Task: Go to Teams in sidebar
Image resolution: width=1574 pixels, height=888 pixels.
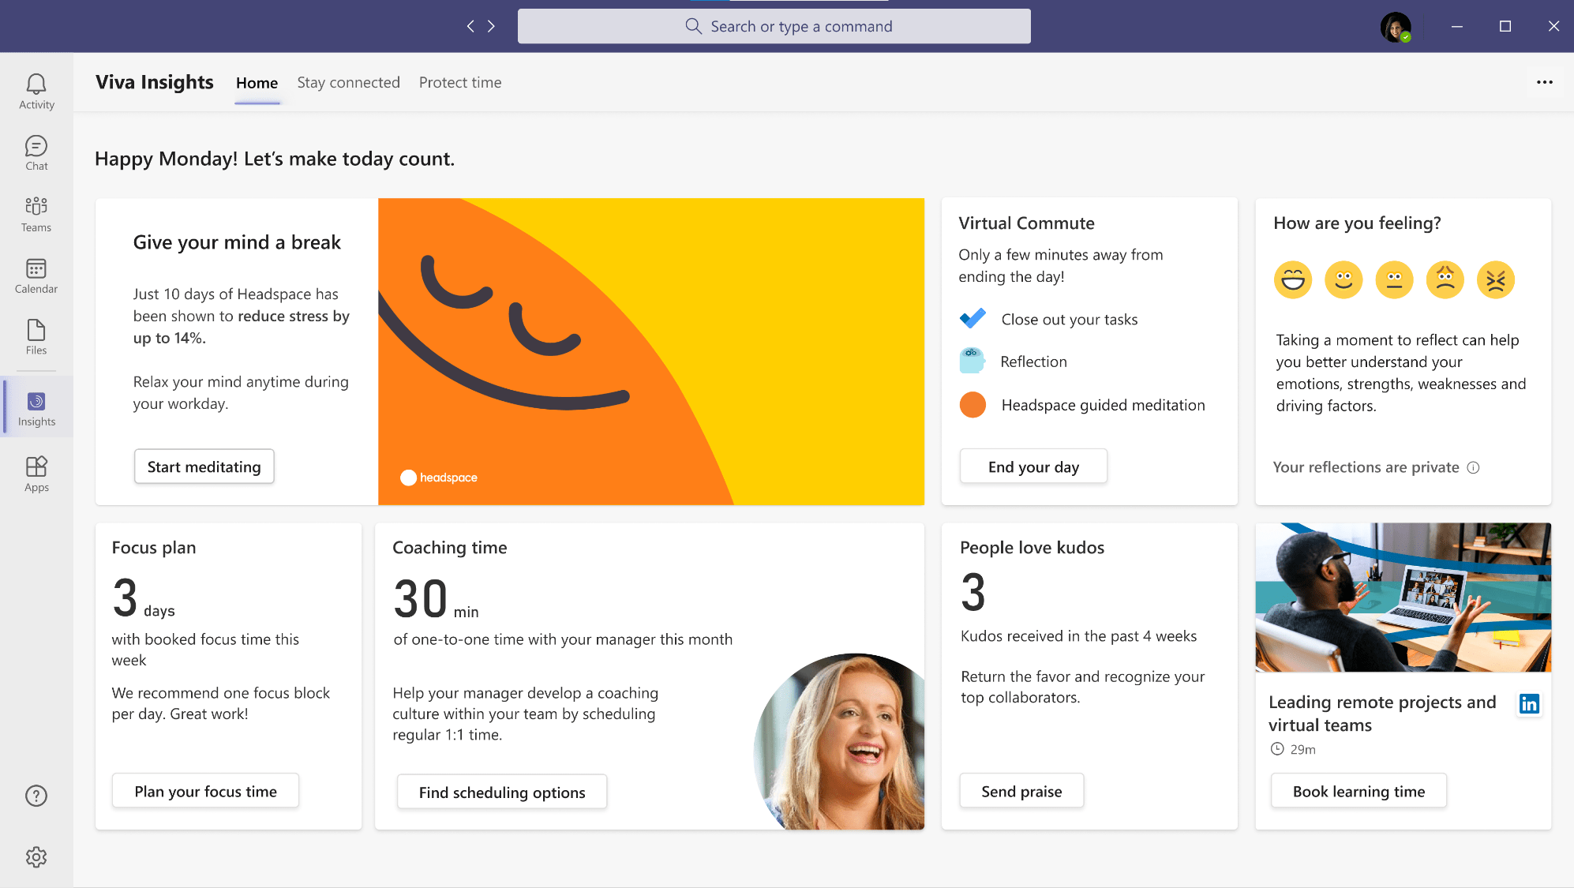Action: [36, 215]
